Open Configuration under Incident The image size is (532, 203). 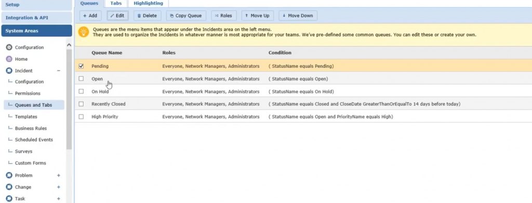[x=29, y=81]
